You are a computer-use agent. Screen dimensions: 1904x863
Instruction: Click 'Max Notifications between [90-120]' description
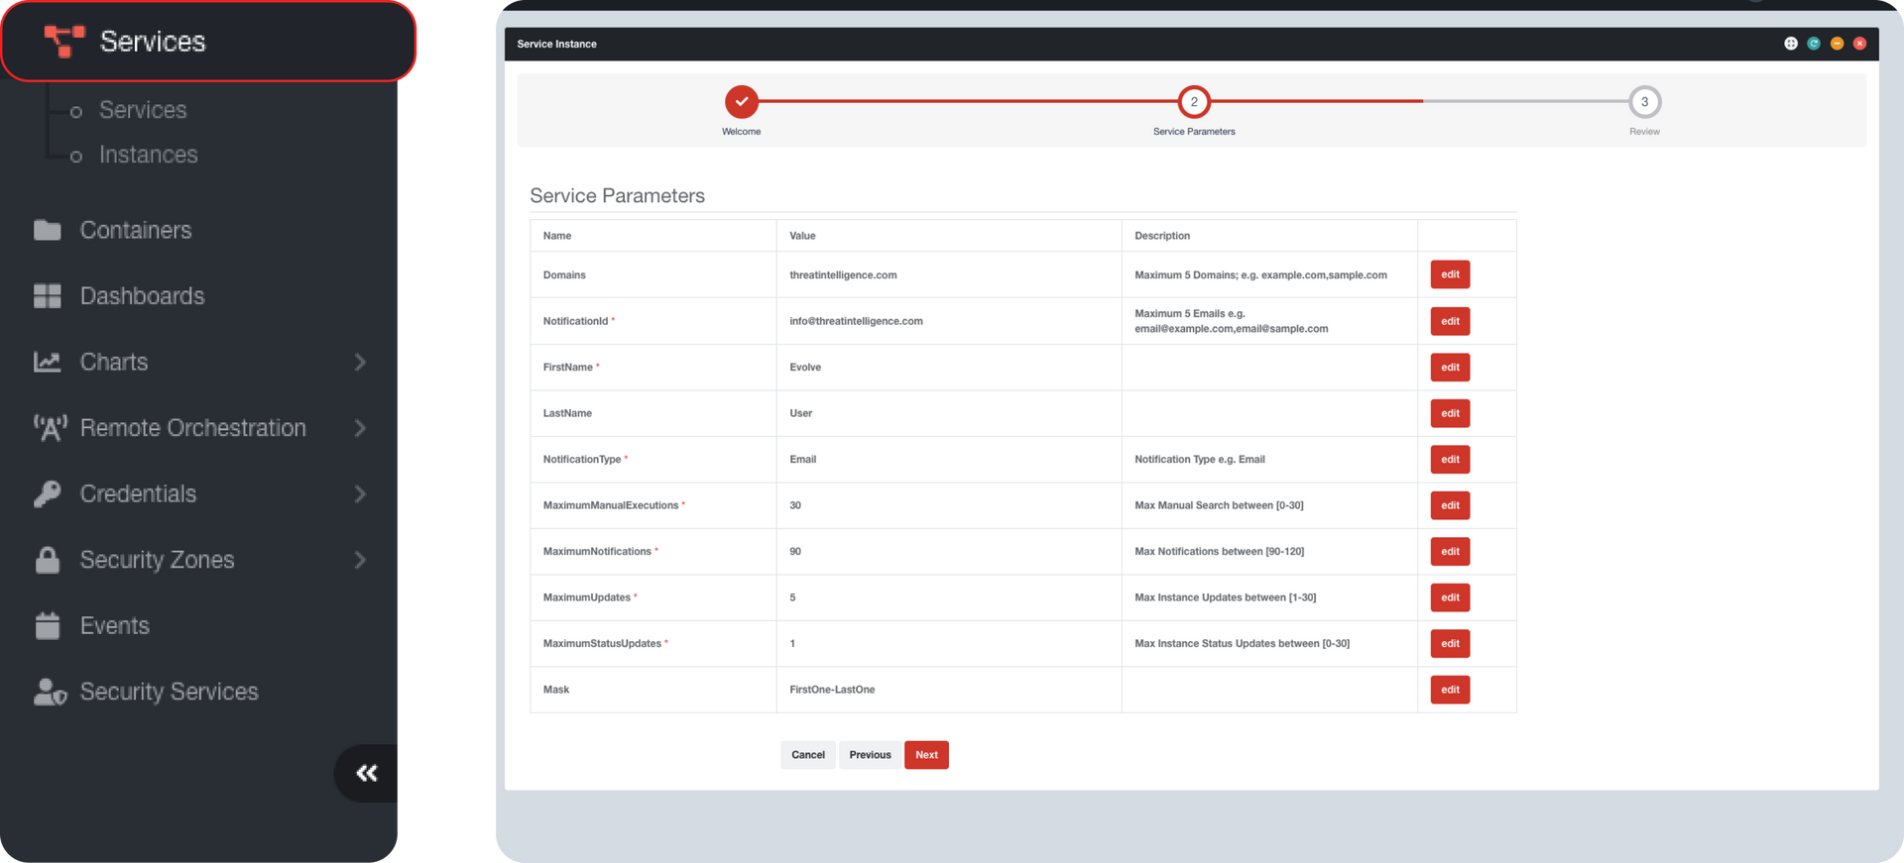coord(1219,552)
